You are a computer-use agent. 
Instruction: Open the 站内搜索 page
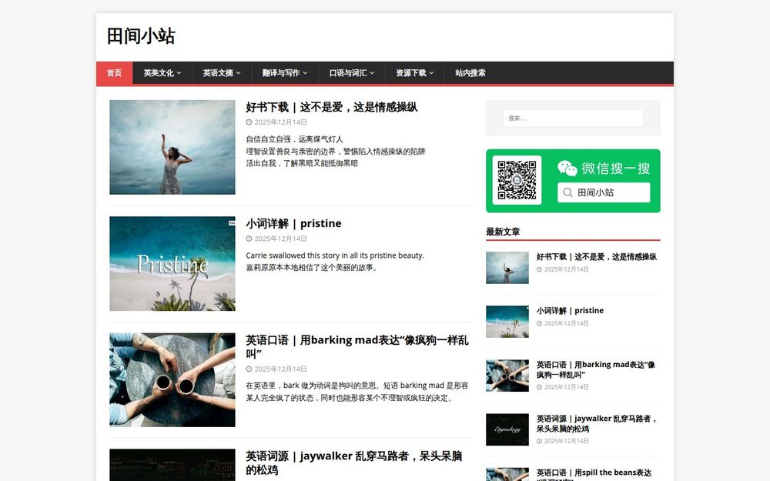pyautogui.click(x=470, y=73)
